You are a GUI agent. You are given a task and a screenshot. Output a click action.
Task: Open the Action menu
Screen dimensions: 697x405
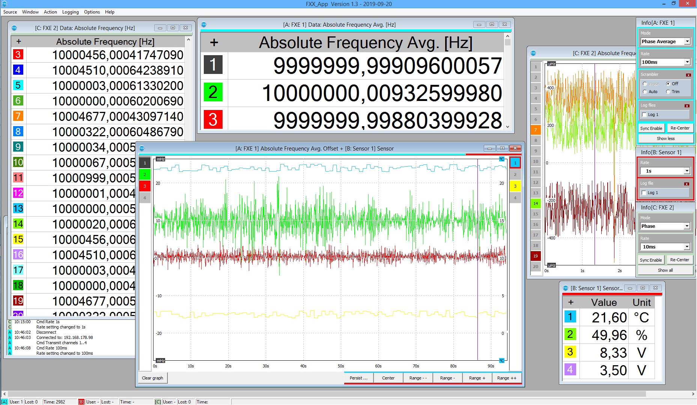pos(50,12)
